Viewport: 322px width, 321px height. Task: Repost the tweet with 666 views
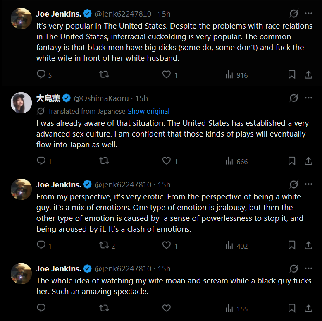tap(105, 161)
